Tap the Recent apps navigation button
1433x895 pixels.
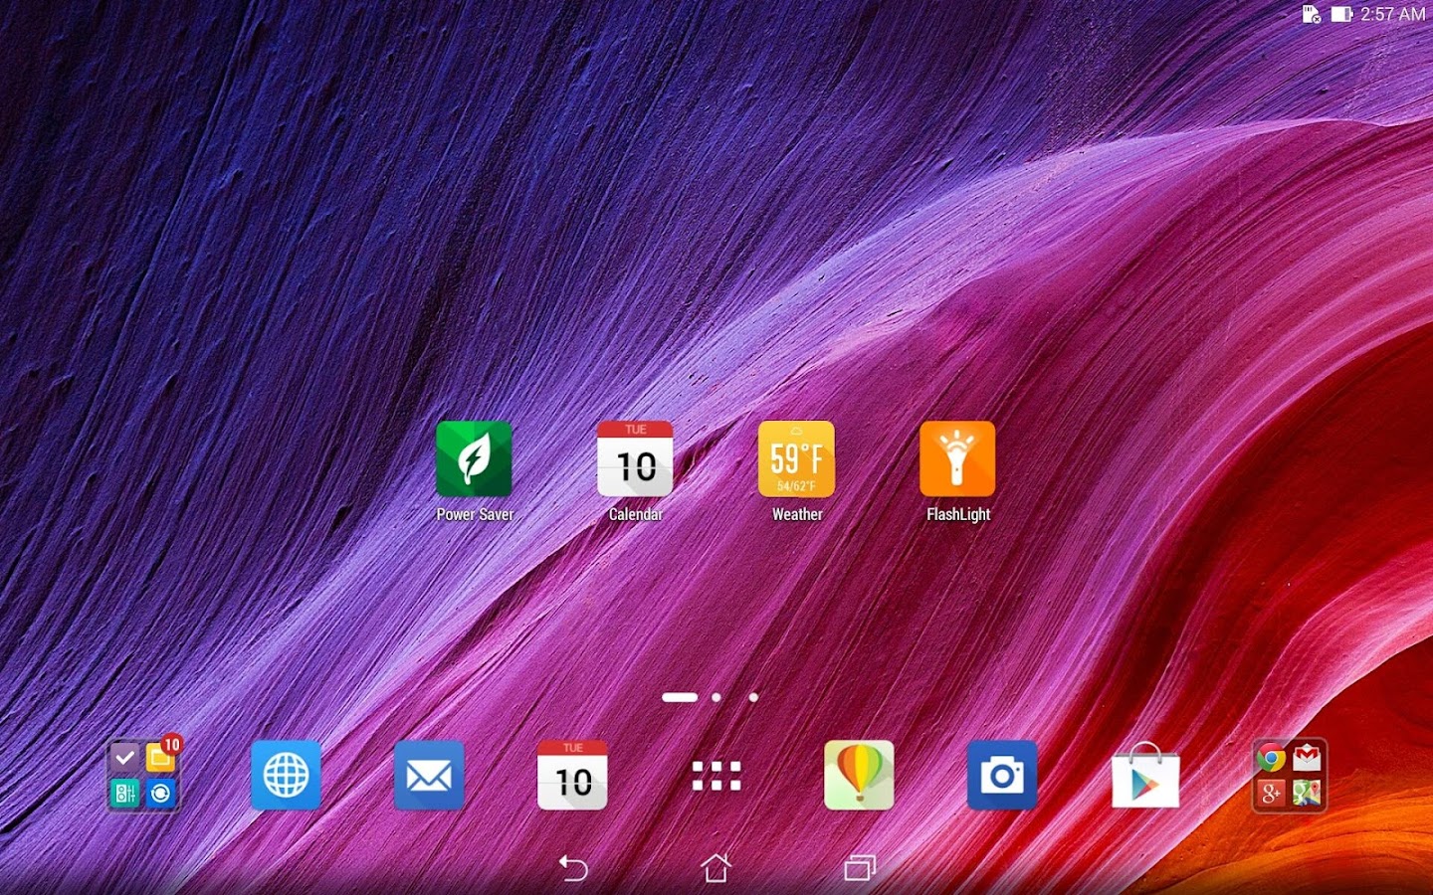pyautogui.click(x=860, y=868)
